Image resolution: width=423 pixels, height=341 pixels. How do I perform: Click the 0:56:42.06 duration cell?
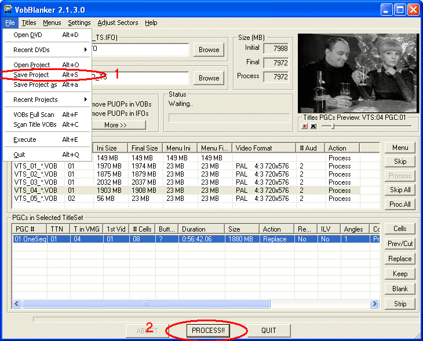202,239
